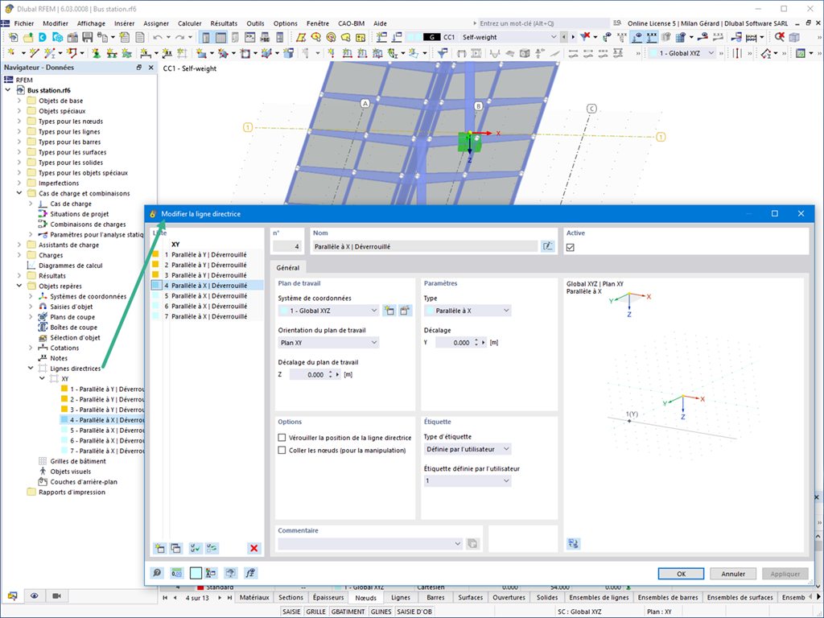This screenshot has width=824, height=618.
Task: Toggle eye visibility icon at navigator bottom
Action: 34,596
